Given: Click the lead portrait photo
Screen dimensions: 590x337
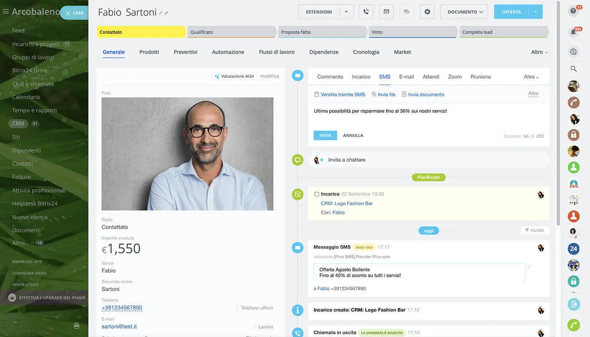Looking at the screenshot, I should point(188,154).
